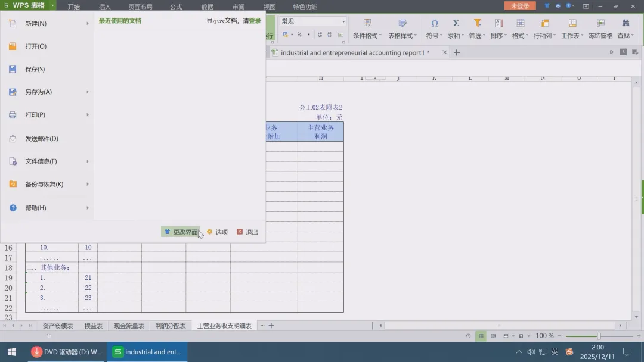Viewport: 644px width, 362px height.
Task: Close the industrial and entrepreneurial accounting report1 tab
Action: coord(444,52)
